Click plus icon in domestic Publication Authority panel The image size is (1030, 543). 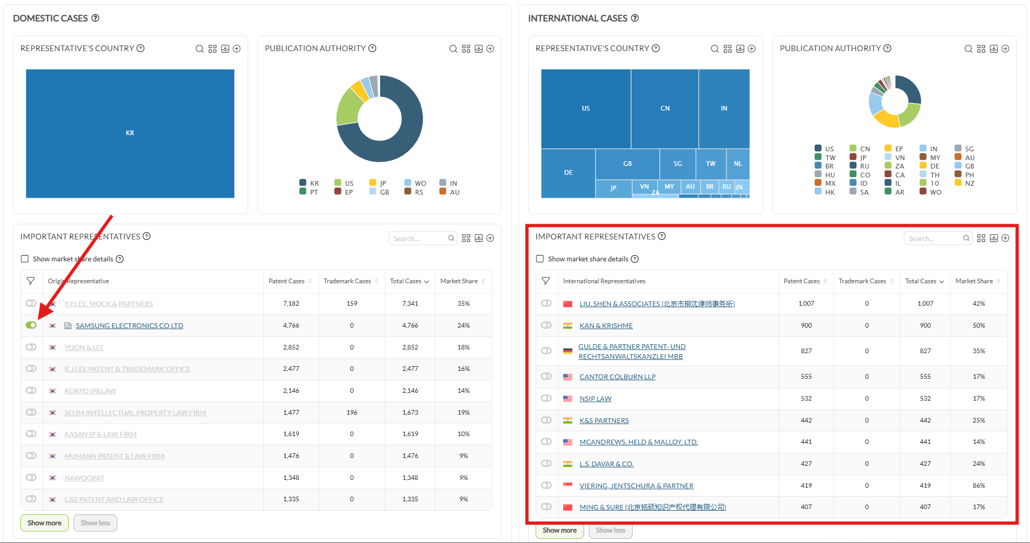(490, 49)
